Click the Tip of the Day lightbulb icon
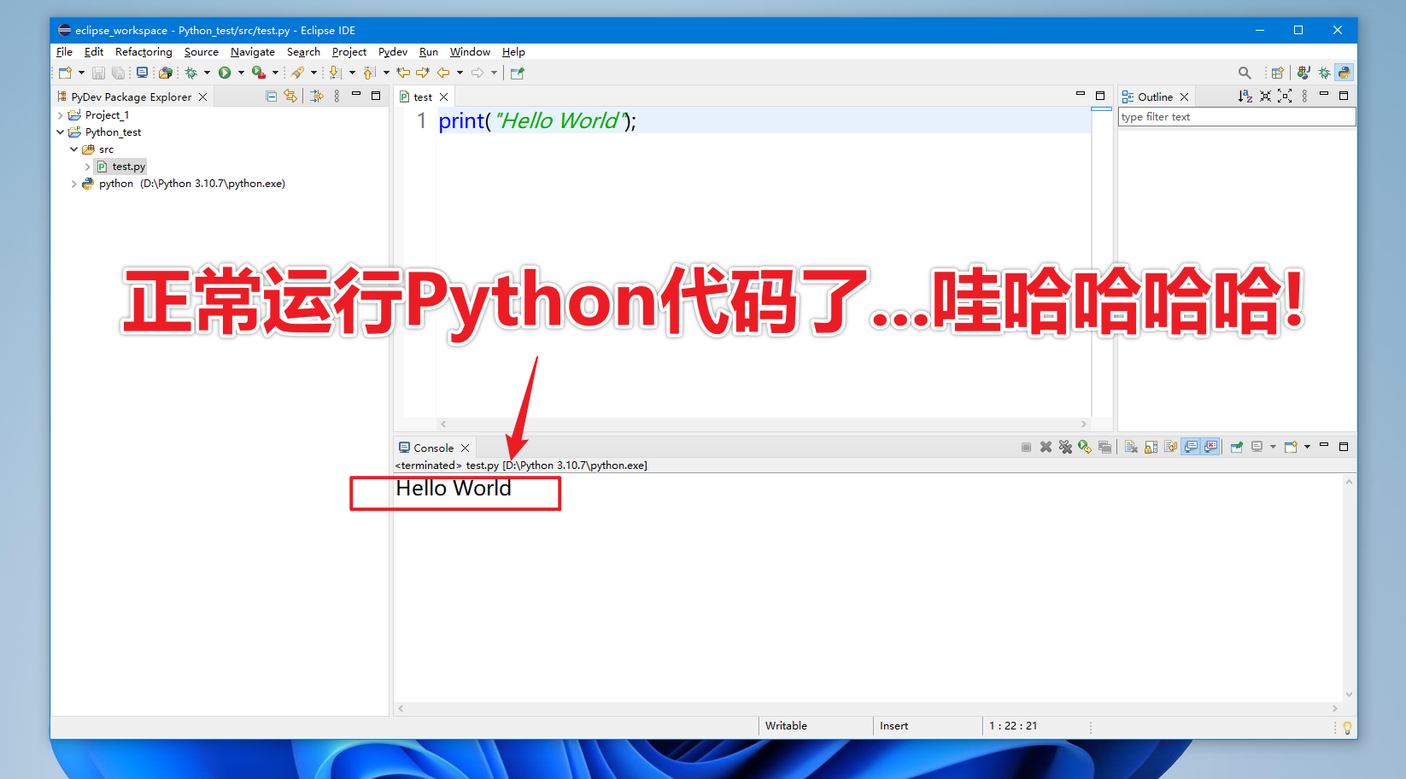This screenshot has width=1406, height=779. (x=1347, y=728)
